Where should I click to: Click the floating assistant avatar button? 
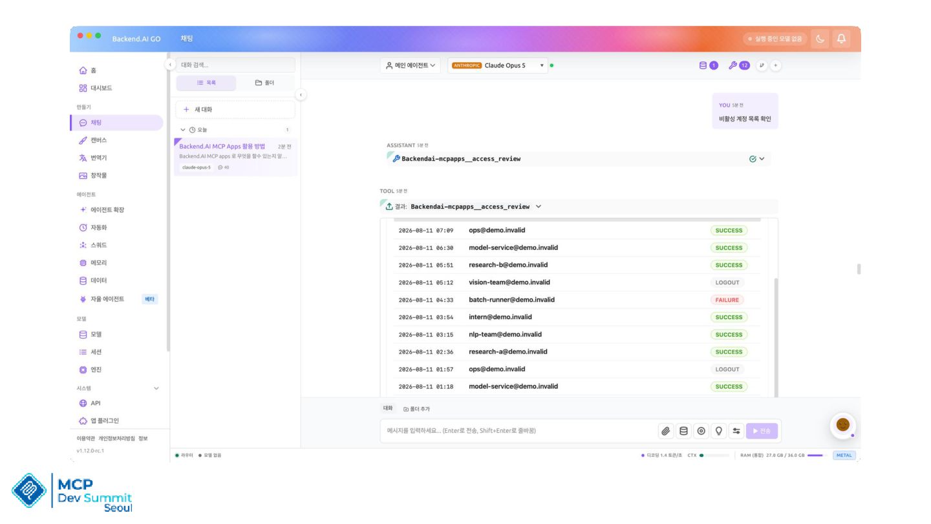click(x=842, y=425)
